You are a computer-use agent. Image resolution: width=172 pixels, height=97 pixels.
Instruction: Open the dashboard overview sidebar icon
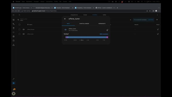click(x=14, y=20)
